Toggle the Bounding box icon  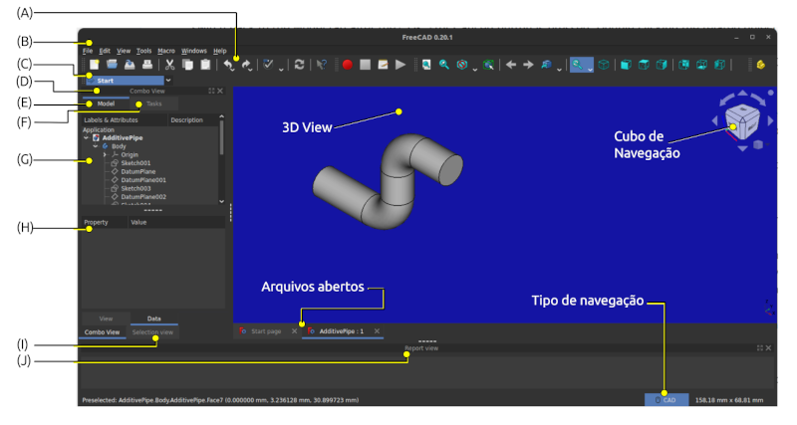[x=488, y=65]
